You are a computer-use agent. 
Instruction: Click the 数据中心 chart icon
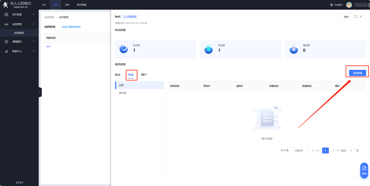(x=6, y=51)
